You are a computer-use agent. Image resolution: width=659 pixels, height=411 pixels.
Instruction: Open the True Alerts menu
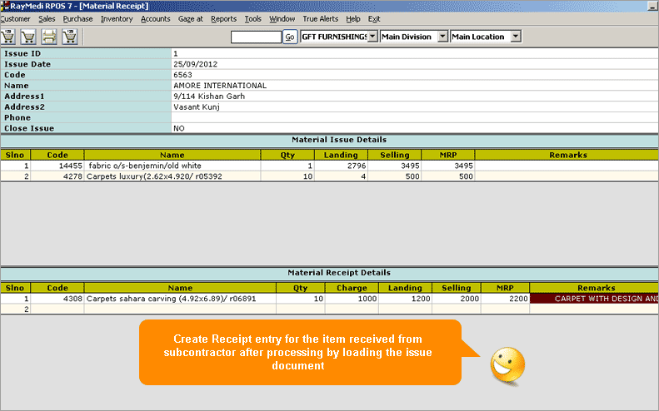pos(321,18)
